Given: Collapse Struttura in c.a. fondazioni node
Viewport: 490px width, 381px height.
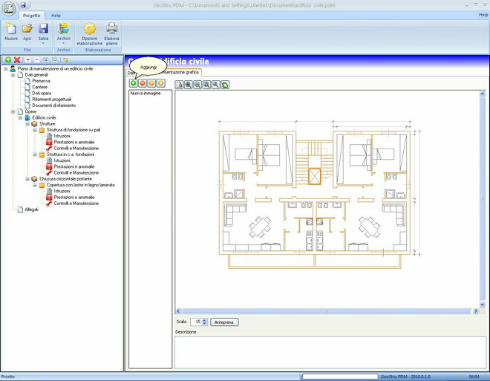Looking at the screenshot, I should click(x=35, y=154).
